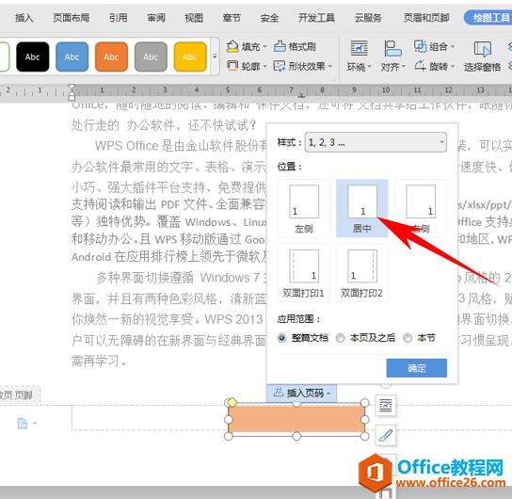Expand the 旋转 dropdown arrow

pyautogui.click(x=453, y=67)
